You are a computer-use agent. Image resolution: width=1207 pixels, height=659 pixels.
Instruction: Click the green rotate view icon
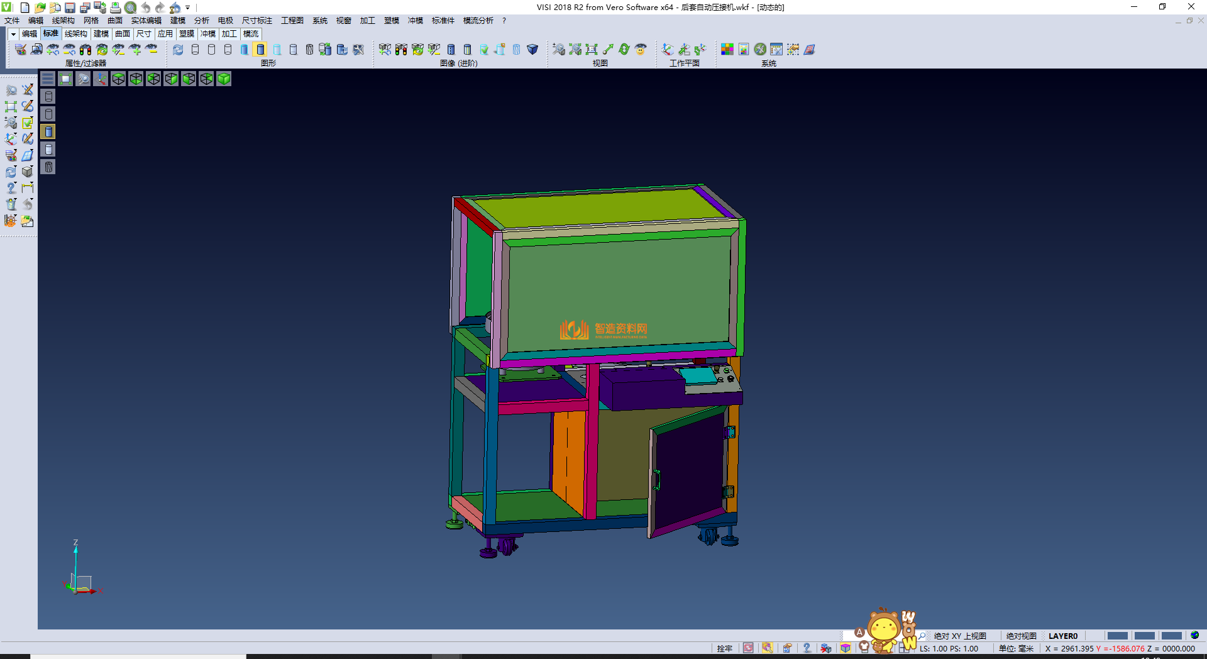(x=624, y=49)
